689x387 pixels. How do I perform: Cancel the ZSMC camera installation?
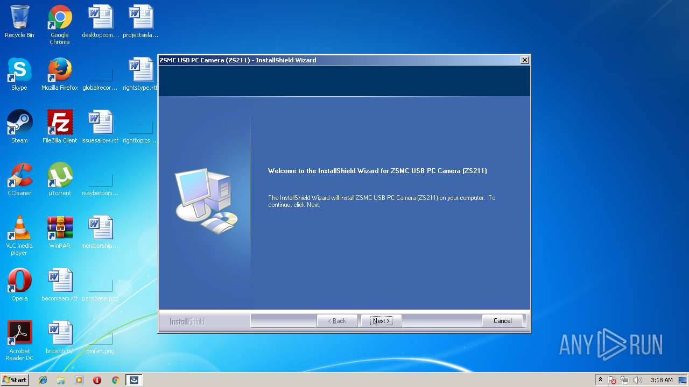coord(502,321)
